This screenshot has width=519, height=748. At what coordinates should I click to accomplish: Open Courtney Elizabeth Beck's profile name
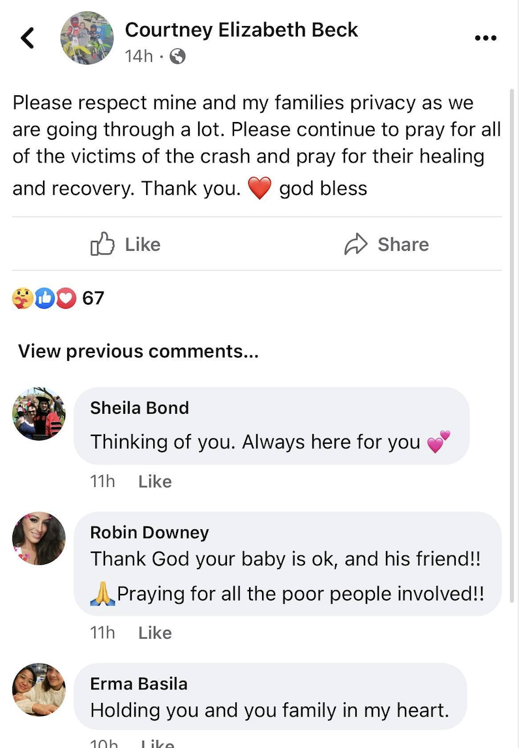241,29
